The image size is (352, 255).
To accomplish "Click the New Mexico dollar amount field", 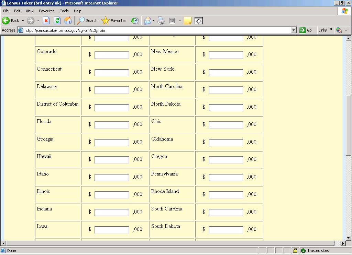I will (x=226, y=55).
